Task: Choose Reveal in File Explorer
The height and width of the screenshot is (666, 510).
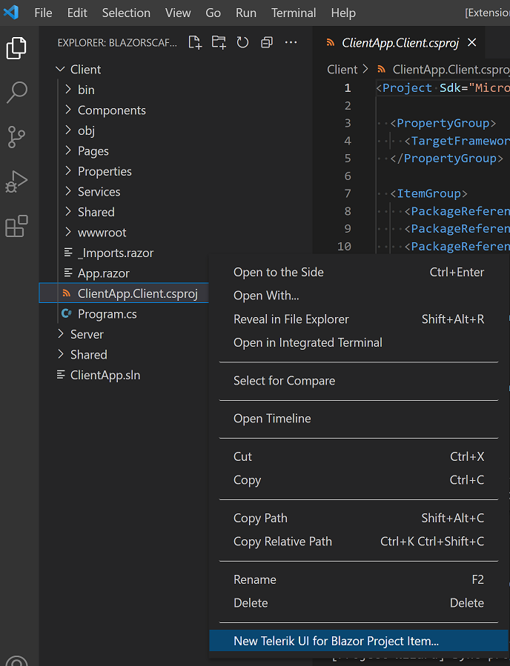Action: [359, 319]
